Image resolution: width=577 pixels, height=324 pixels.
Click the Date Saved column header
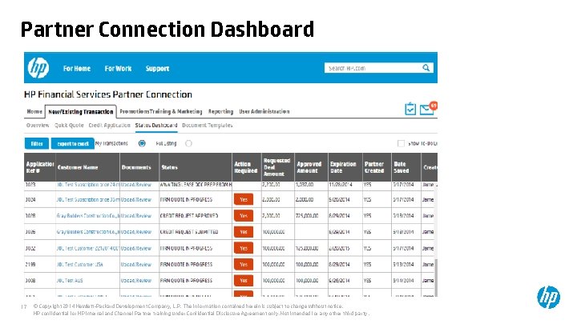406,167
